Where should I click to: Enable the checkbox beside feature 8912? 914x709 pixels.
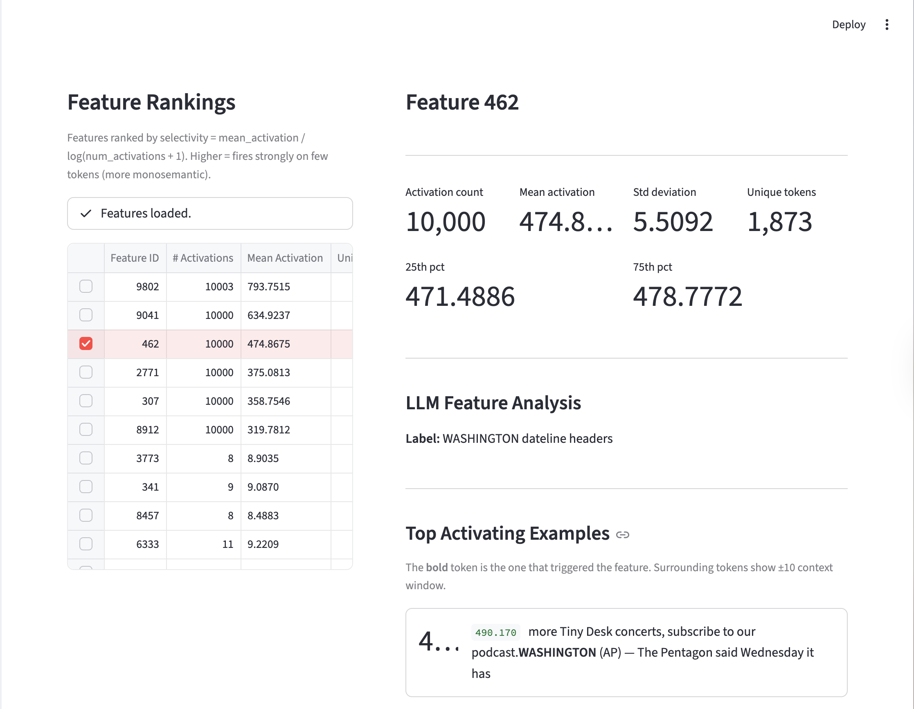click(86, 430)
